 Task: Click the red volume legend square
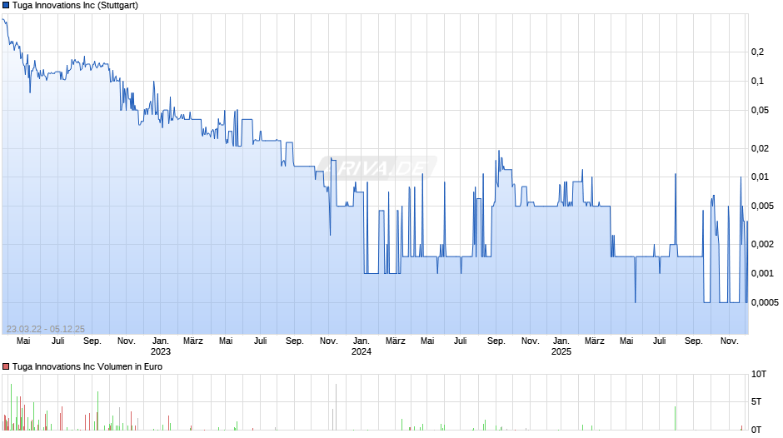tap(6, 366)
